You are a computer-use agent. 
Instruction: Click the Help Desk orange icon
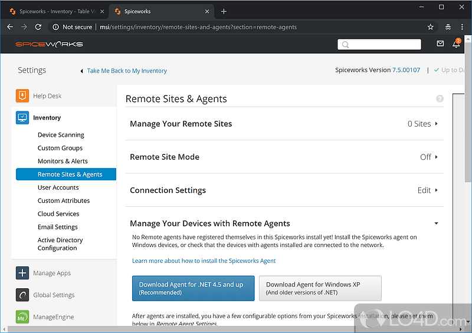22,95
